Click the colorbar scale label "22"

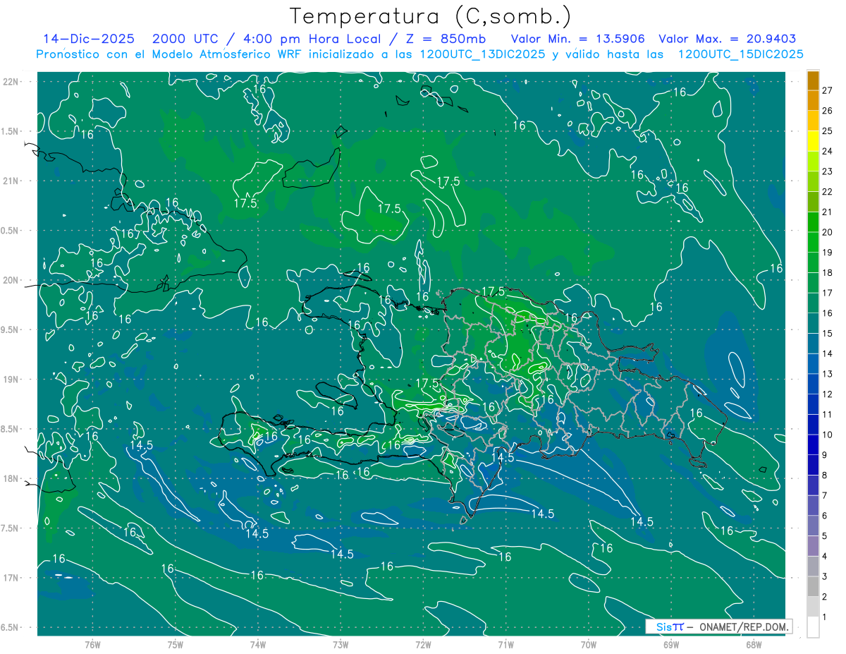tap(827, 191)
